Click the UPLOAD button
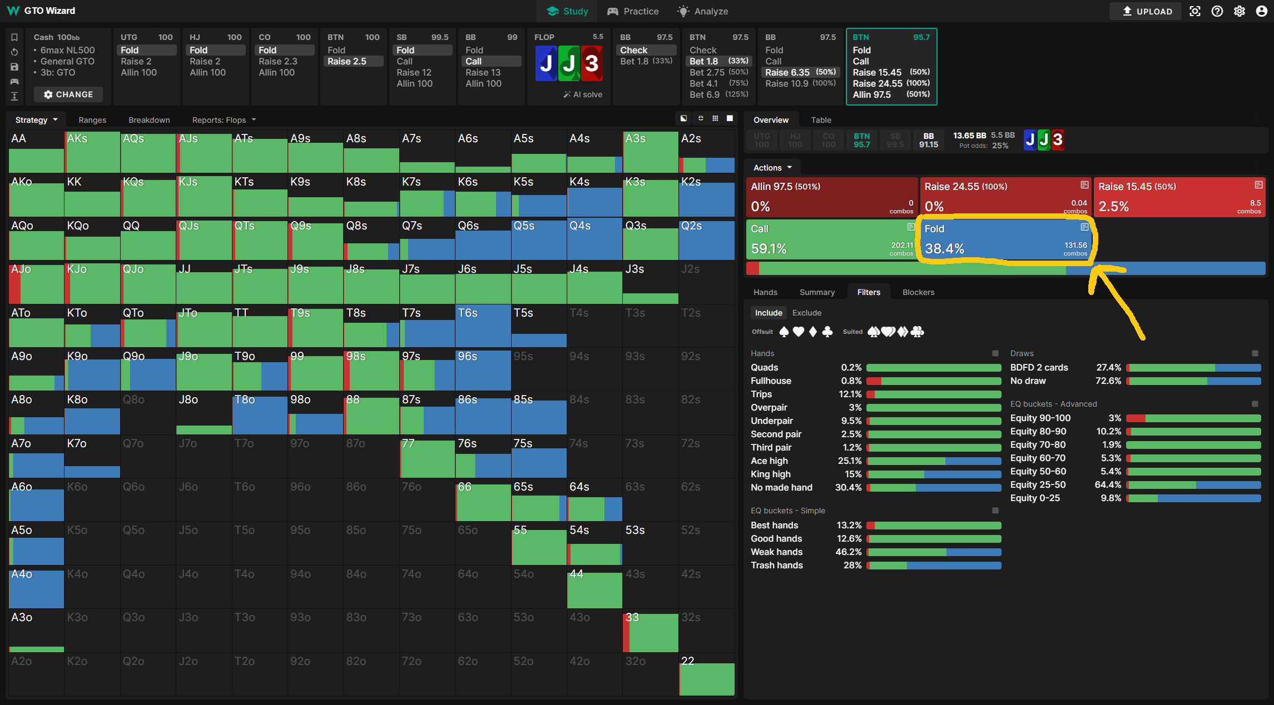This screenshot has height=705, width=1274. click(1147, 11)
